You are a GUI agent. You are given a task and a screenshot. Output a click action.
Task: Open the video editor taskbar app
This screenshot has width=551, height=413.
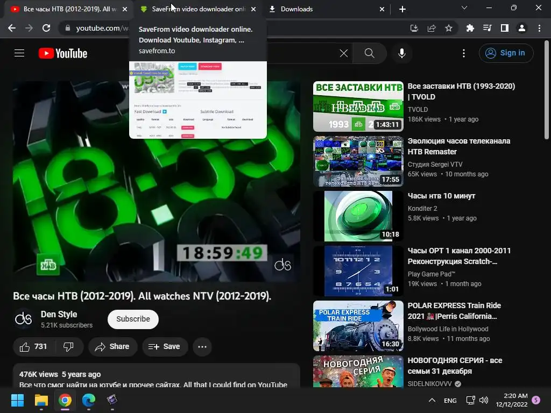(112, 400)
